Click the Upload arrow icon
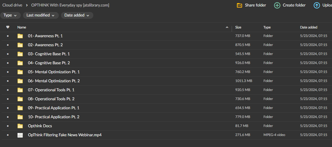 coord(316,5)
